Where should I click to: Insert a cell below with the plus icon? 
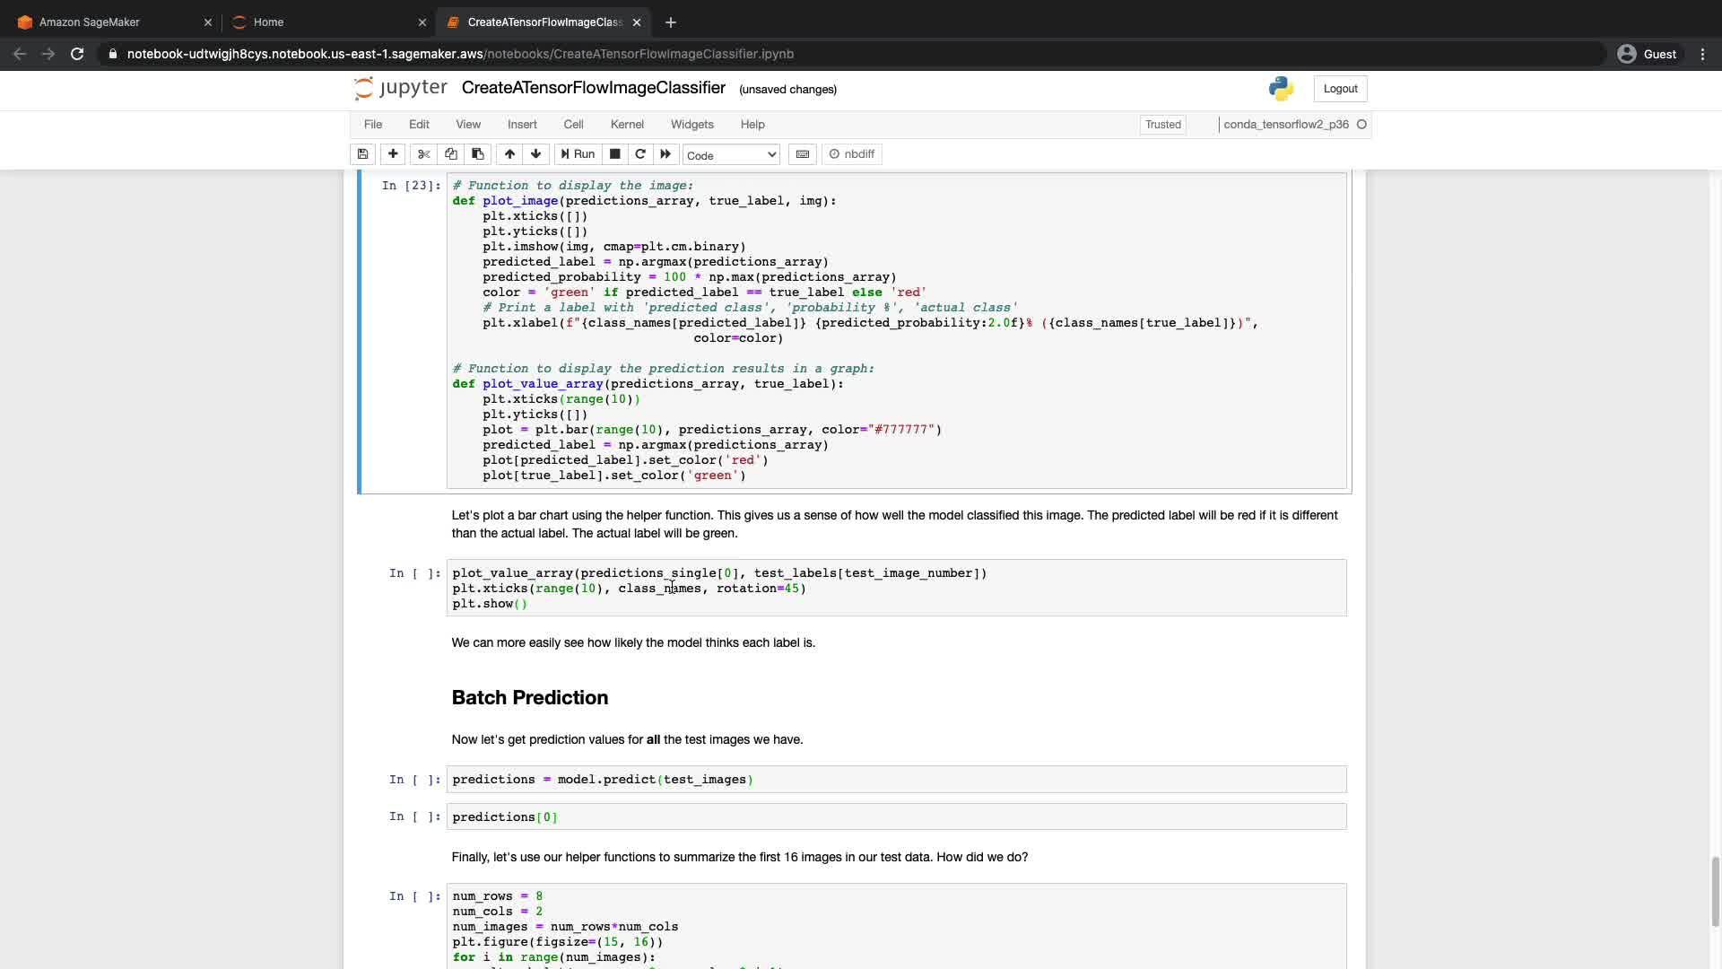[393, 154]
